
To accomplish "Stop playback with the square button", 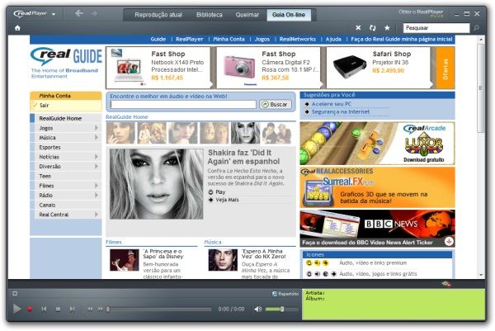I will pos(58,309).
